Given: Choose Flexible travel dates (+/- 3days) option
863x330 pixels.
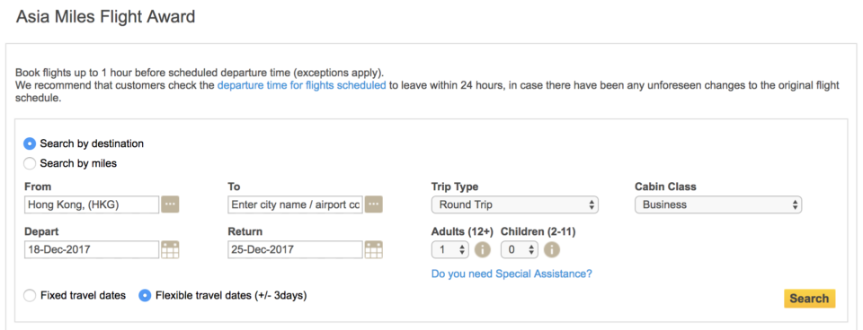Looking at the screenshot, I should click(145, 295).
